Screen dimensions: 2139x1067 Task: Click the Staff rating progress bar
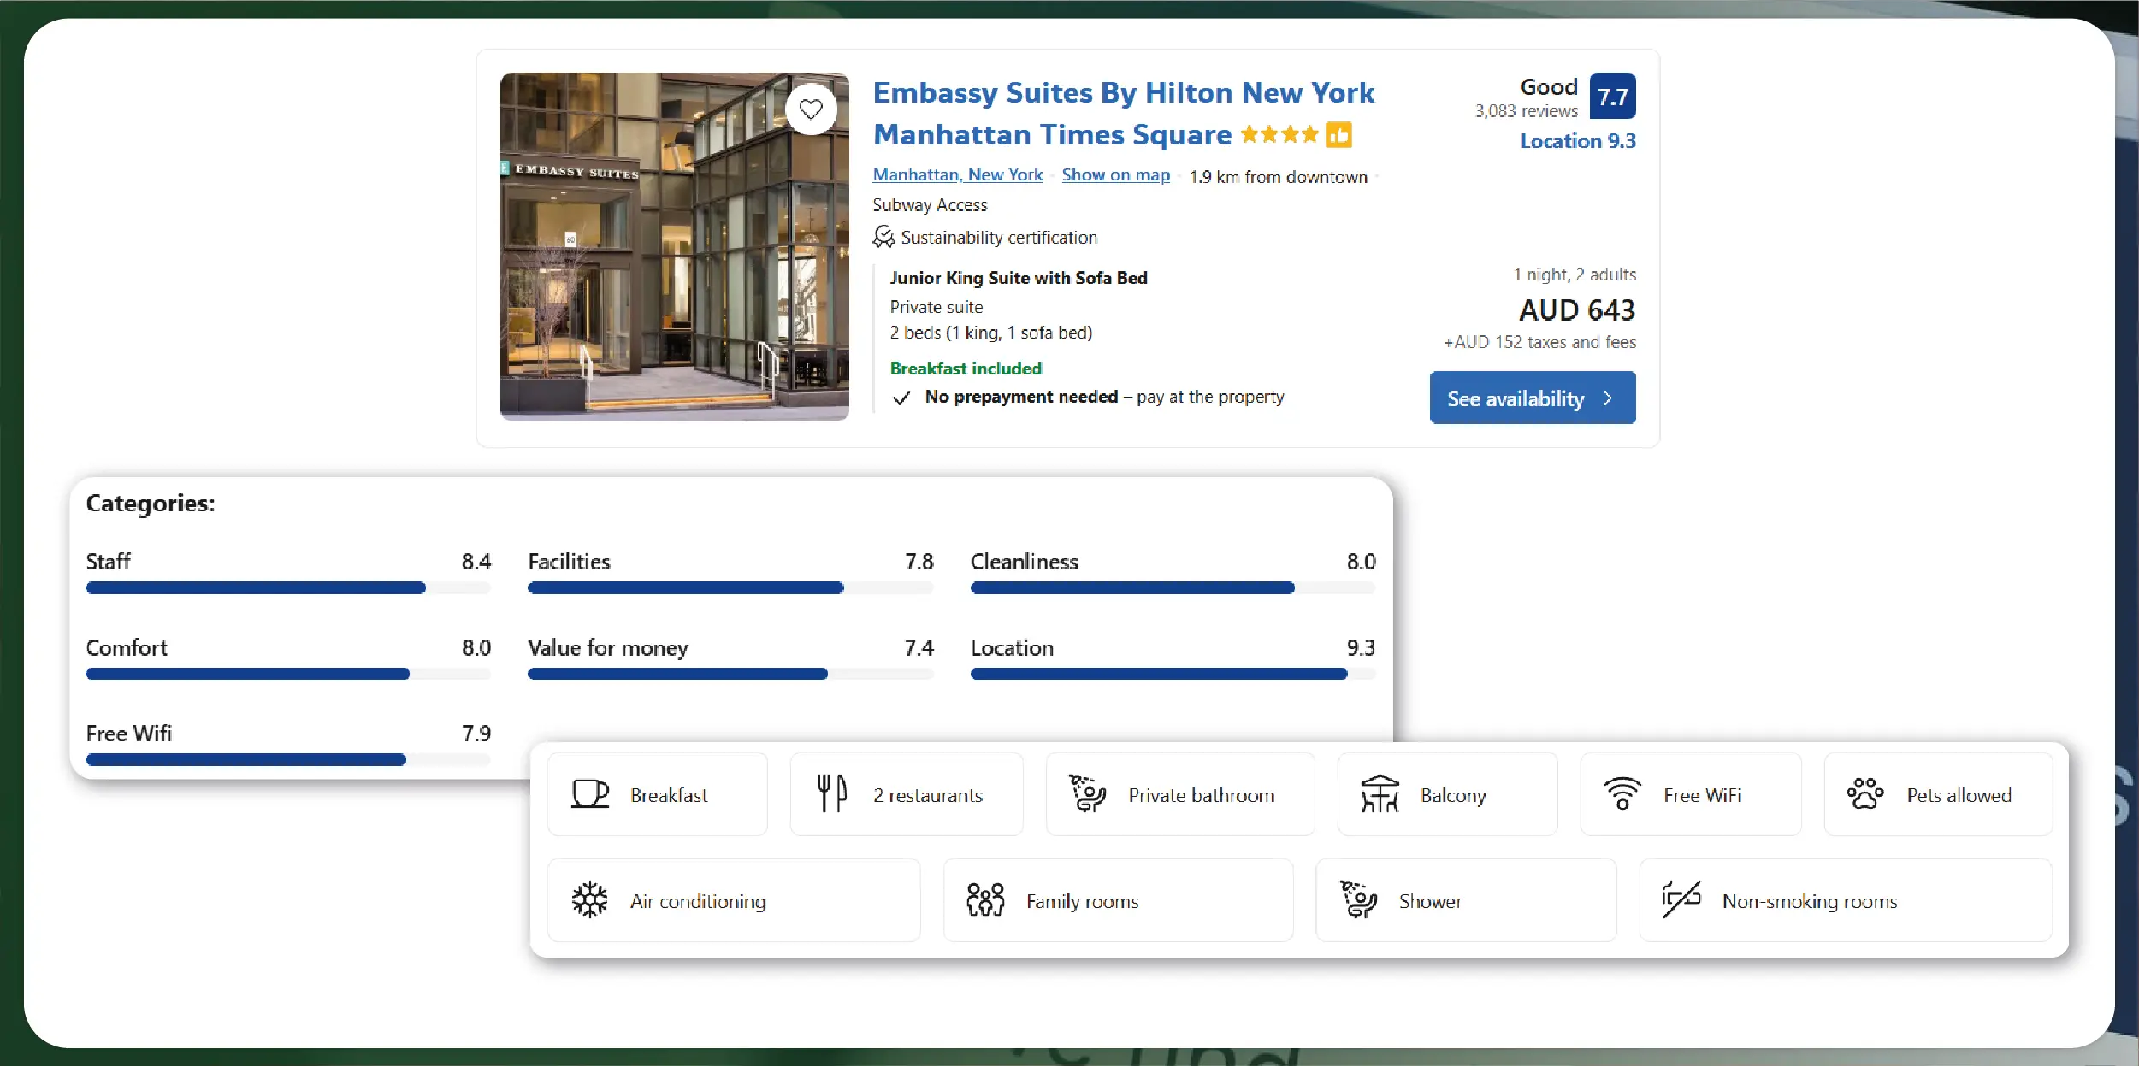click(288, 588)
